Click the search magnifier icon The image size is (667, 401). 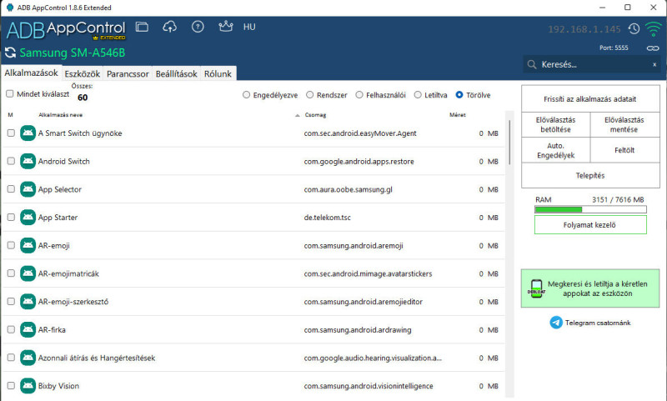532,65
